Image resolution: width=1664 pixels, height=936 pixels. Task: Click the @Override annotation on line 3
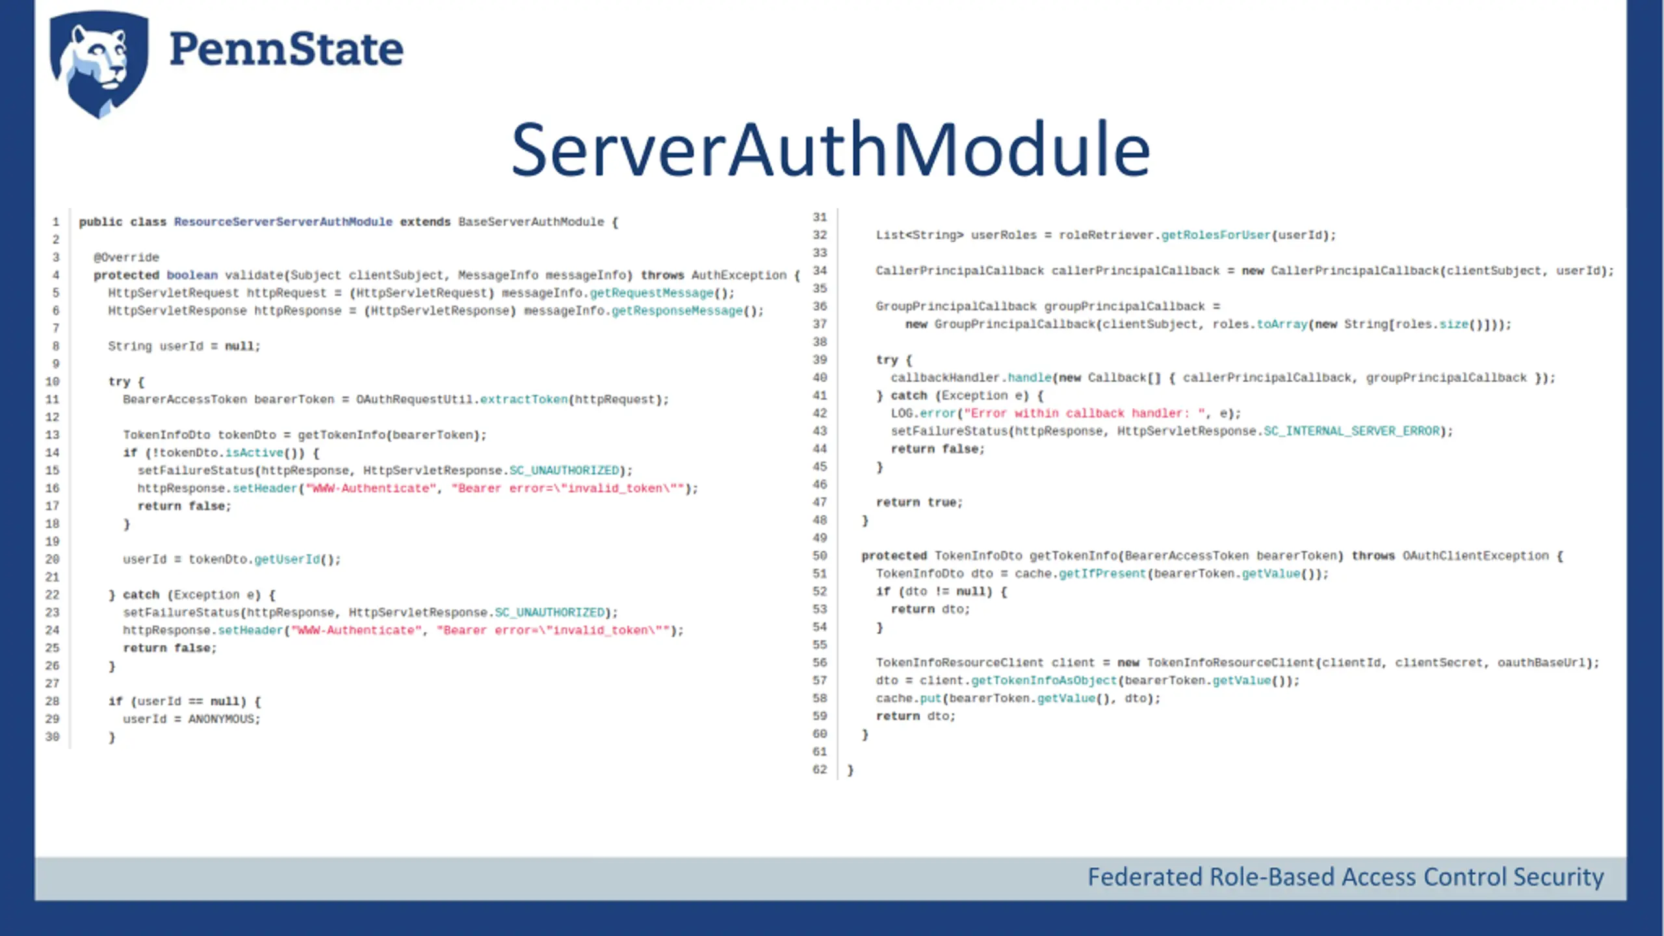click(x=126, y=257)
